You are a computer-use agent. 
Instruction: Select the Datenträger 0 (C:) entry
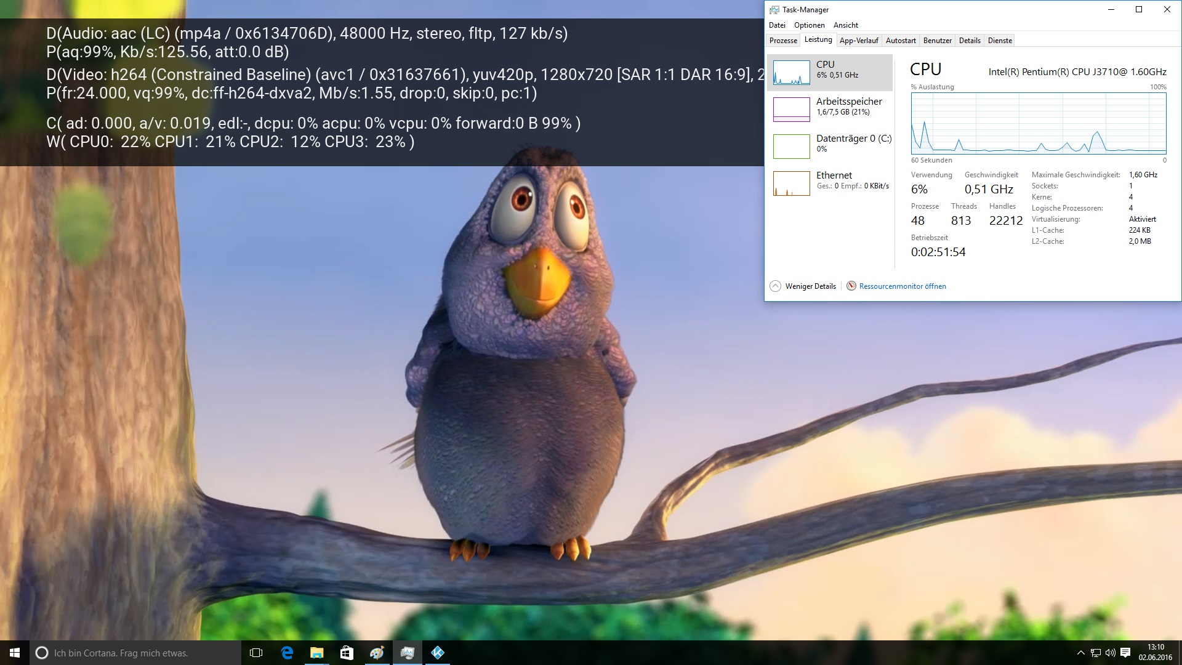coord(830,147)
